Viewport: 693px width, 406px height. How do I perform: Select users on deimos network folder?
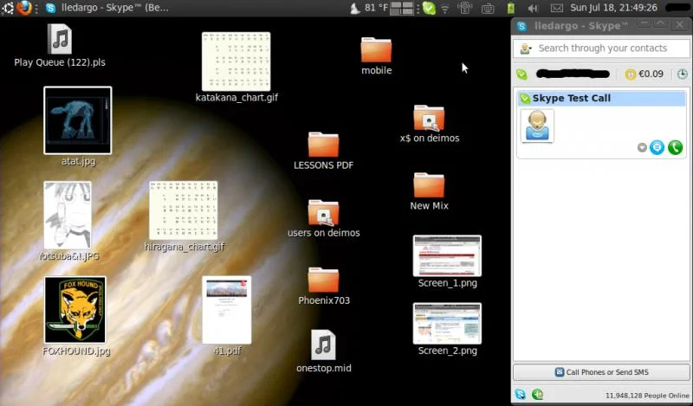tap(323, 219)
